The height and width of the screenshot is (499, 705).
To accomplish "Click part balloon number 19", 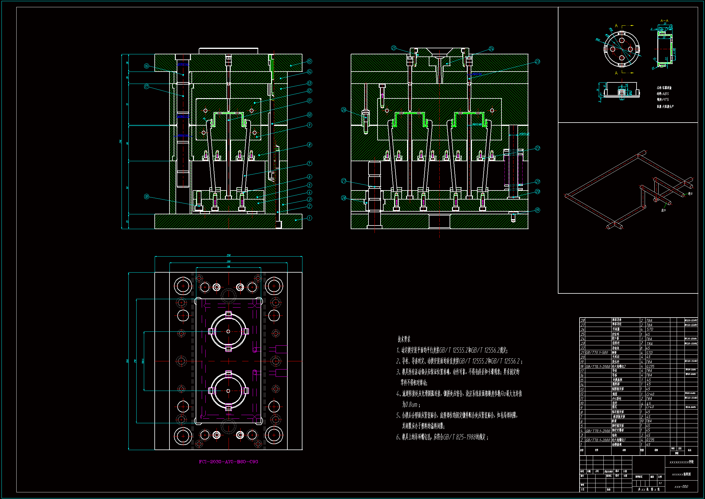I will 537,210.
